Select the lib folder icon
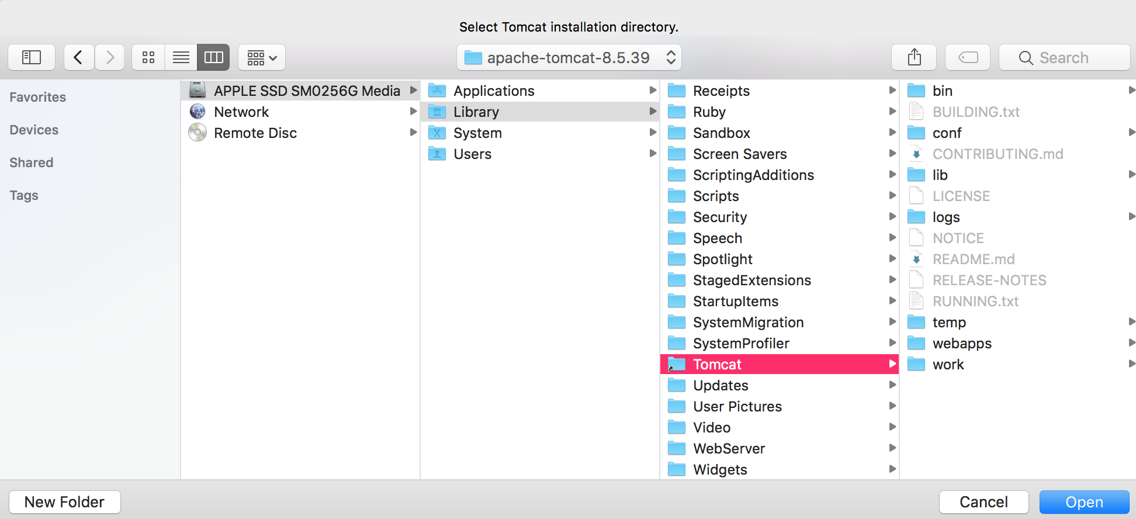1136x519 pixels. pyautogui.click(x=916, y=175)
